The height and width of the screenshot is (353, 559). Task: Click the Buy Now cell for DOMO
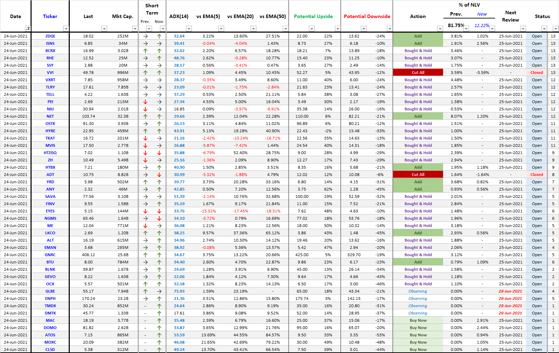418,328
